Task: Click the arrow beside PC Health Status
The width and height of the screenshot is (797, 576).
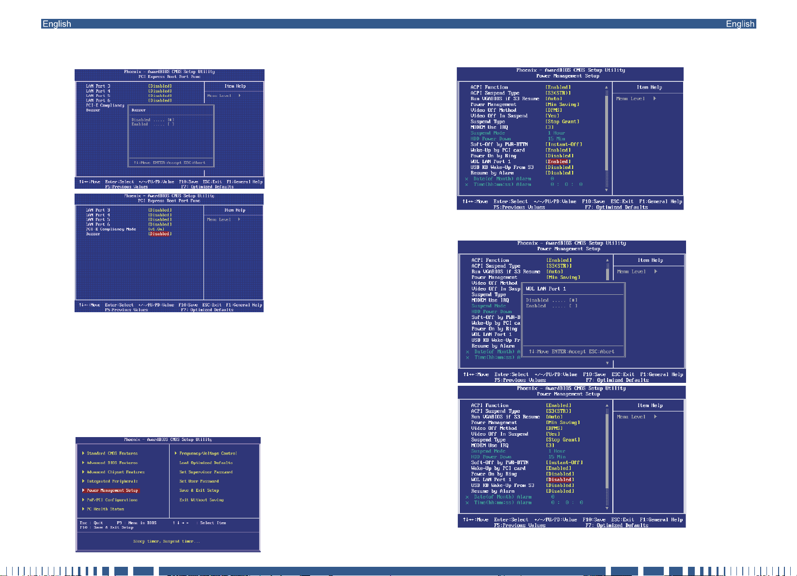Action: 83,509
